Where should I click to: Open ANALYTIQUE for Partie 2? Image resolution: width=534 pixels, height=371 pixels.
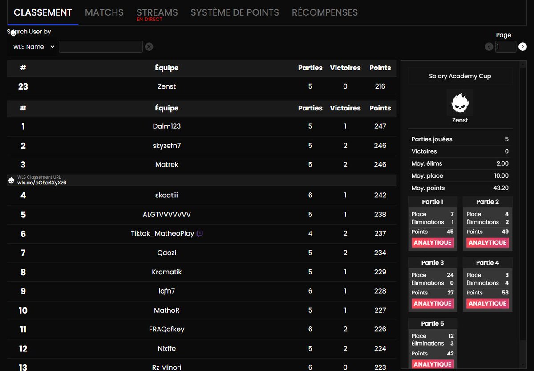pos(487,243)
